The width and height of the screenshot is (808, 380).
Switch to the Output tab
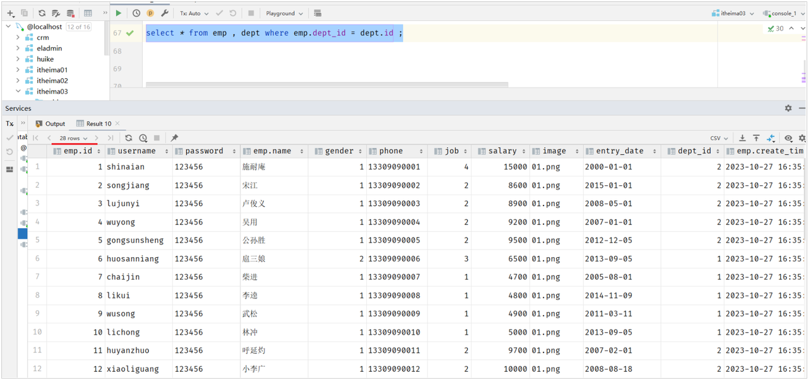click(50, 124)
